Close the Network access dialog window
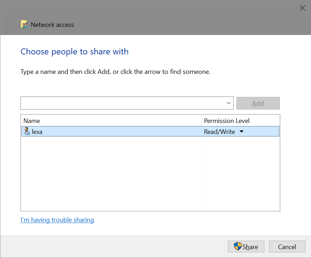This screenshot has width=311, height=258. pos(302,8)
